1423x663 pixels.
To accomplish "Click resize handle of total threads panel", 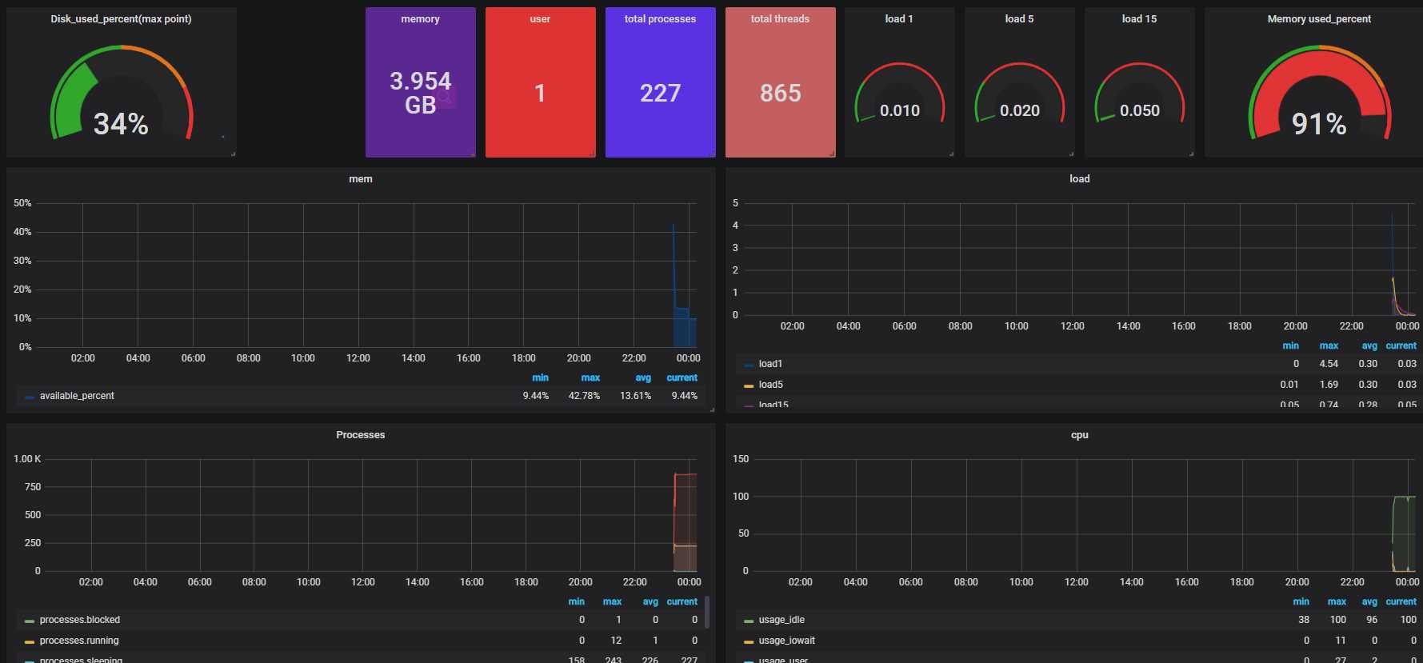I will tap(832, 154).
